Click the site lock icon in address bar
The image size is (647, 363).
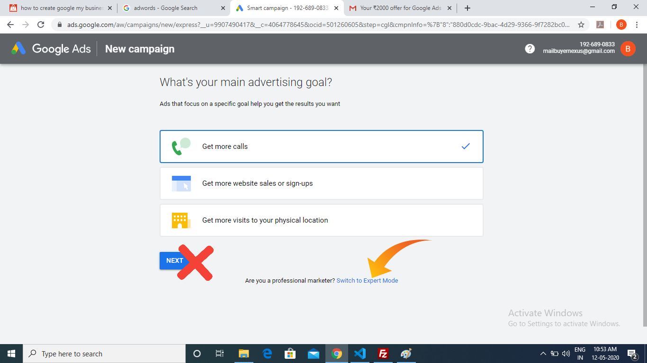click(x=60, y=25)
